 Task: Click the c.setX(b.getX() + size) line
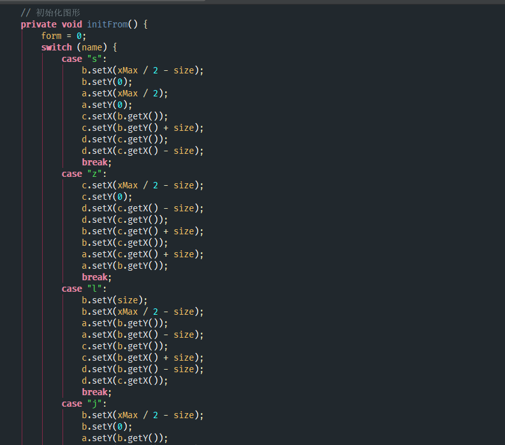coord(143,358)
